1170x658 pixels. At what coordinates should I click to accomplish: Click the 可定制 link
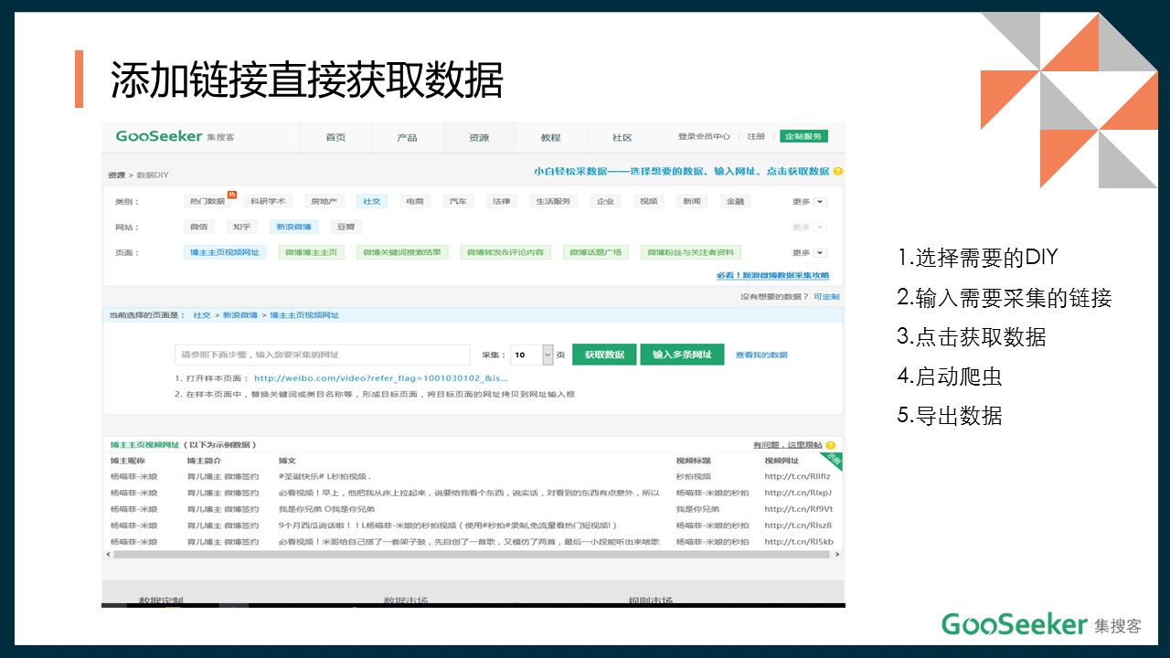826,297
